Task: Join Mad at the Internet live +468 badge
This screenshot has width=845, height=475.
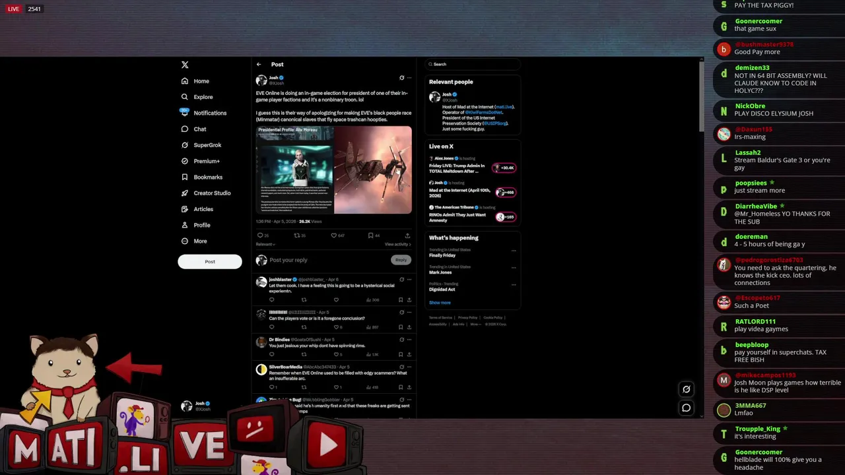Action: 505,192
